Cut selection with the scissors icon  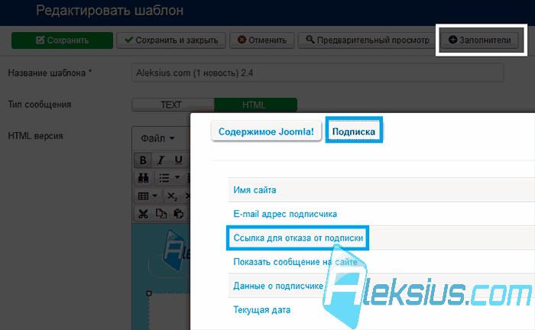tap(144, 214)
